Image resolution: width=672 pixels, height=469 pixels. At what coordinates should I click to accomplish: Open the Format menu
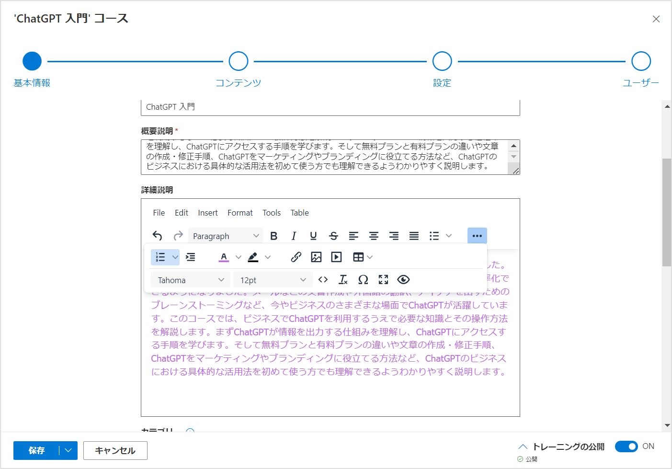(240, 213)
